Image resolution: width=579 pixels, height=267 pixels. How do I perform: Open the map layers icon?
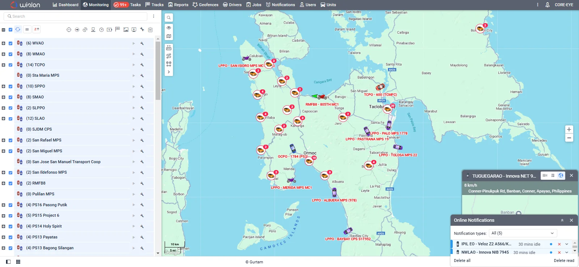coord(169,36)
